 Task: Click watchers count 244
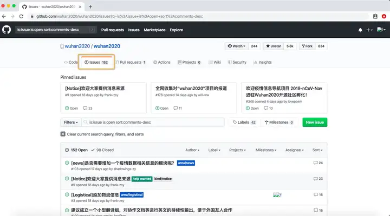[254, 46]
